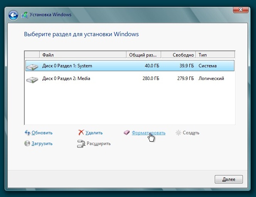The width and height of the screenshot is (256, 197).
Task: Open the Удалить link
Action: click(x=94, y=133)
